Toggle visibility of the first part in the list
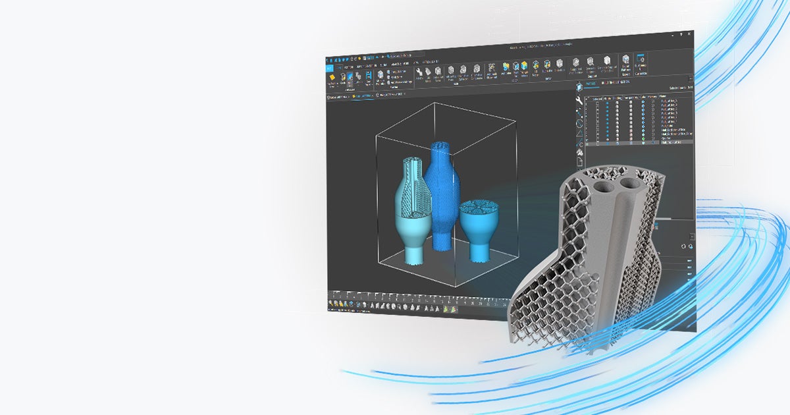 (x=607, y=102)
